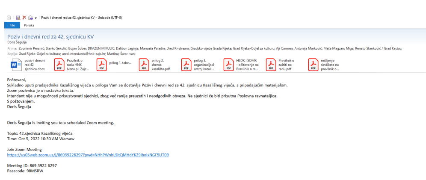Click the red X delete icon
This screenshot has height=180, width=426.
pyautogui.click(x=24, y=18)
